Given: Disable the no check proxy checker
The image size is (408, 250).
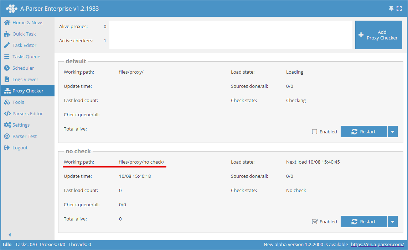Looking at the screenshot, I should pos(315,222).
